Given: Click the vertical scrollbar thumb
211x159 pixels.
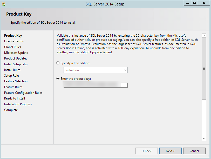Looking at the screenshot, I should tap(204, 69).
